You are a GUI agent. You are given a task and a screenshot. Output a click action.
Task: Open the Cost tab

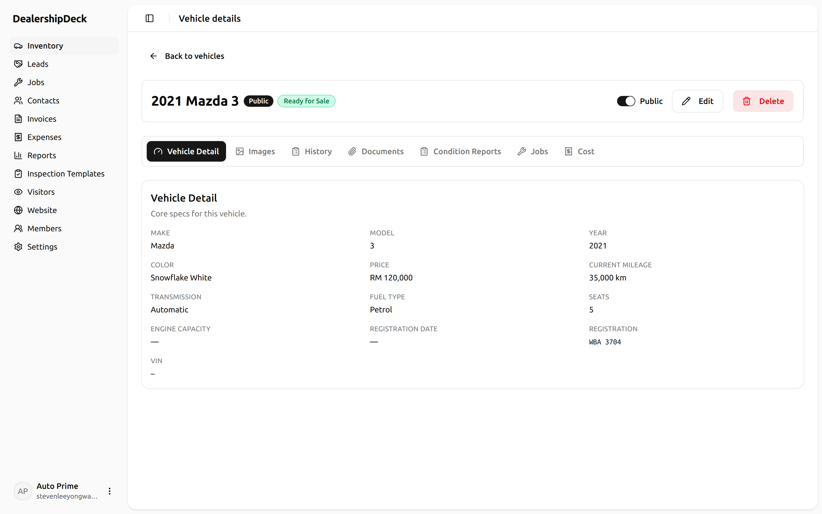coord(579,151)
